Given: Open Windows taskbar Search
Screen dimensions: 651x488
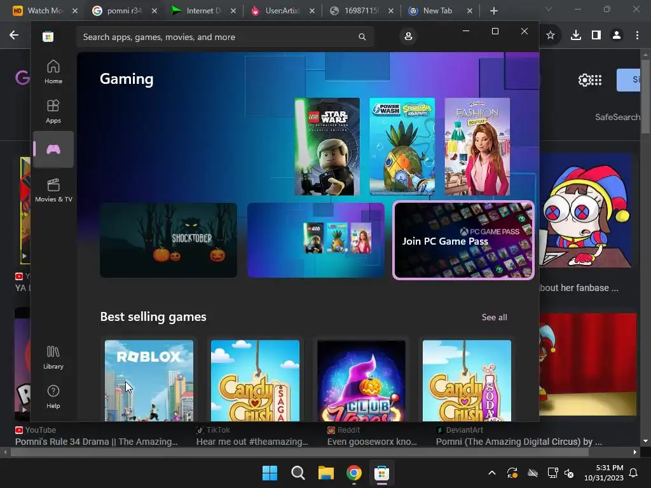Looking at the screenshot, I should [298, 473].
